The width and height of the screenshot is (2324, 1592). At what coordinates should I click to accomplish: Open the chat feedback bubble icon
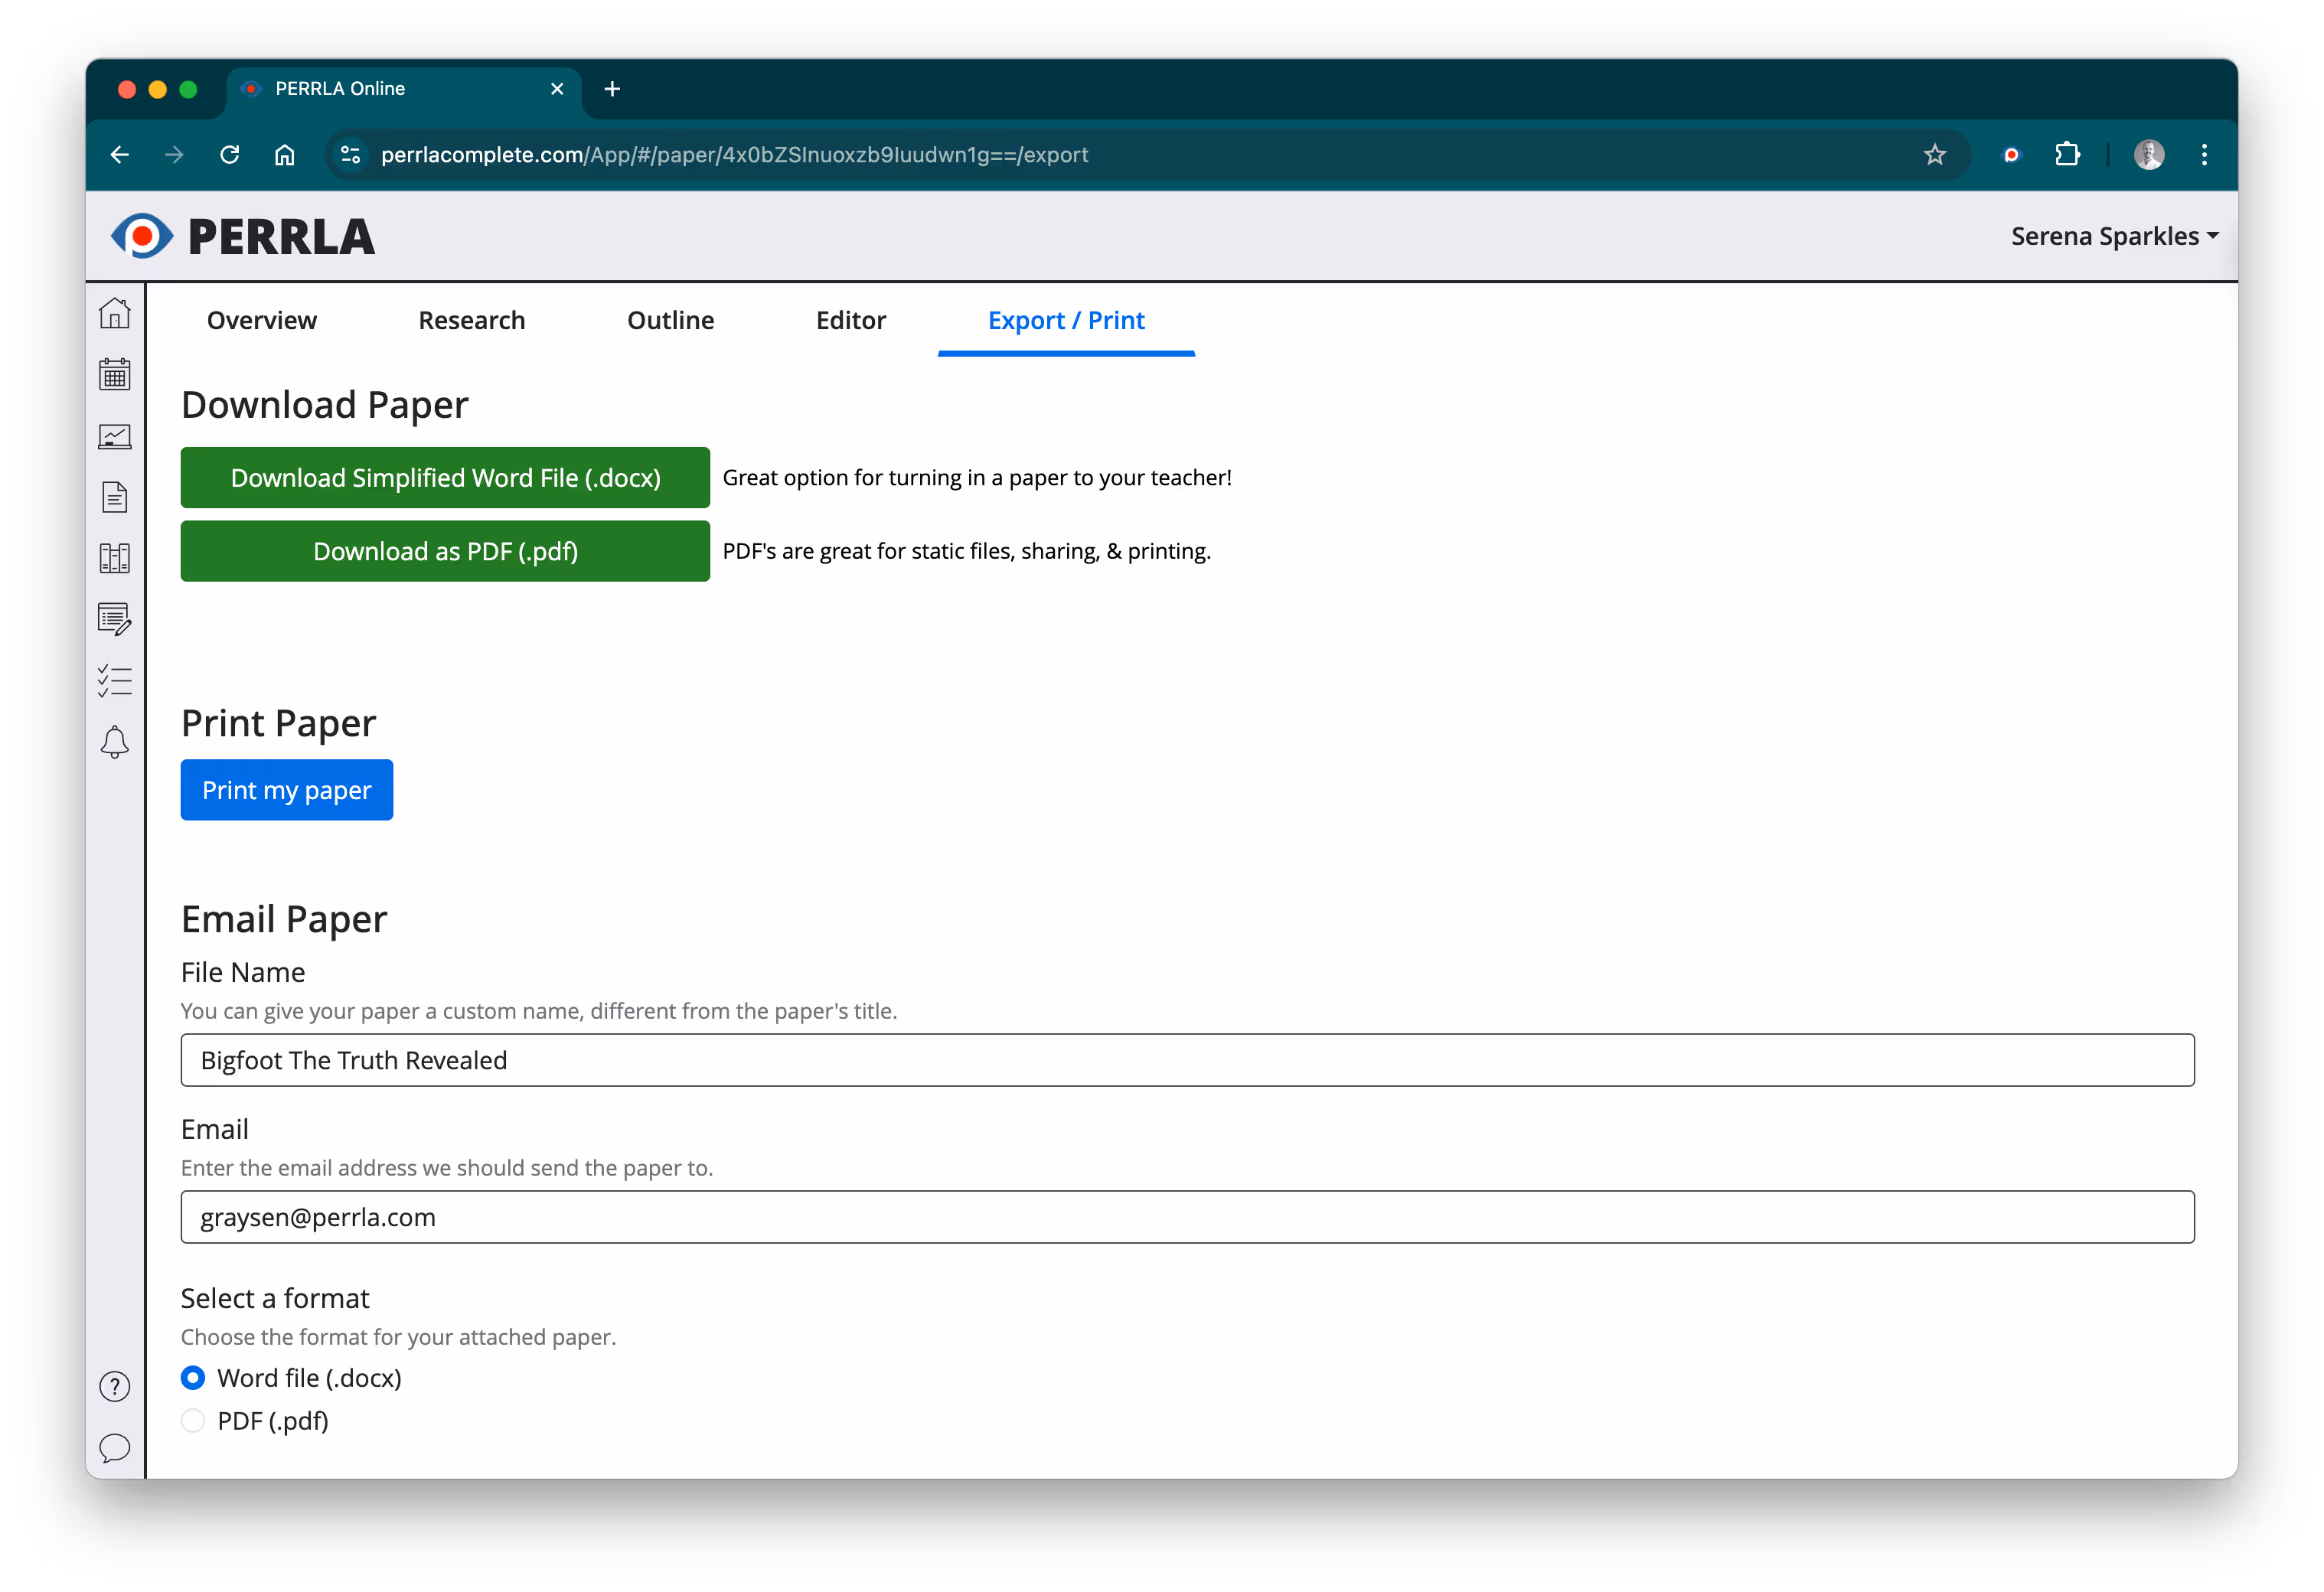pos(115,1448)
